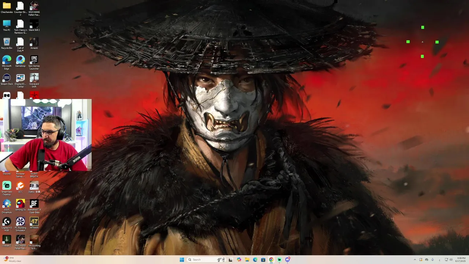Select WUCHANG shortcut beside Outlast 2
The width and height of the screenshot is (469, 264).
coord(20,242)
